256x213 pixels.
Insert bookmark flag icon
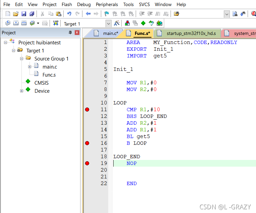(x=107, y=14)
